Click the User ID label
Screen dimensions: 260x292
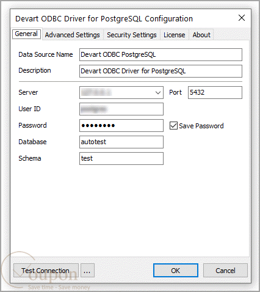(x=29, y=109)
